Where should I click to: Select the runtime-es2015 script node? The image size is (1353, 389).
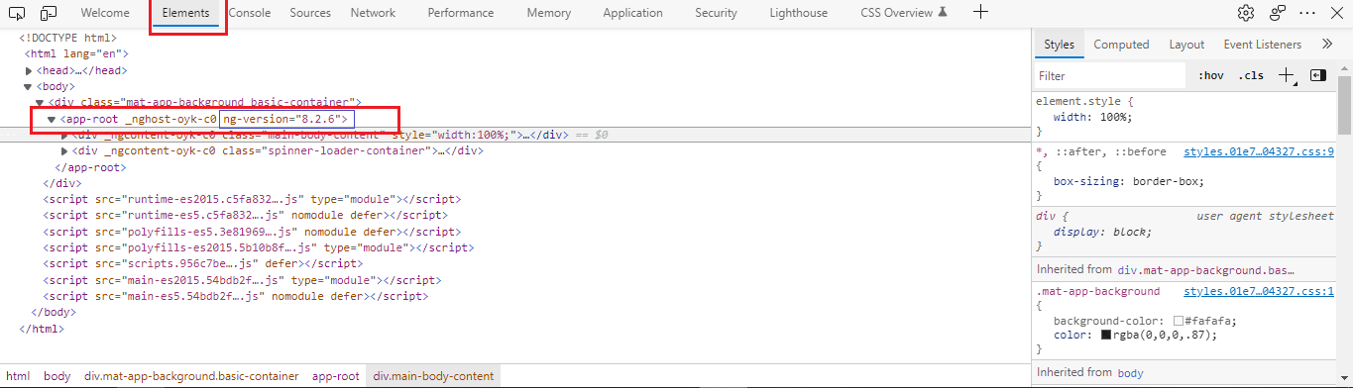[252, 199]
